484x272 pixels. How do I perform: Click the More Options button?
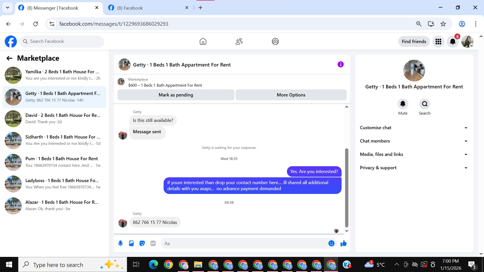pos(291,95)
